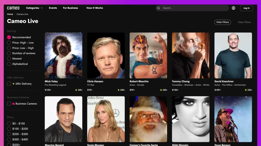
Task: Open Chris Hansen's photo card
Action: point(106,55)
